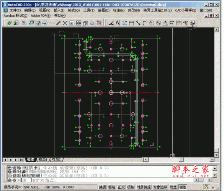
Task: Switch to the 布局1 layout tab
Action: point(43,160)
